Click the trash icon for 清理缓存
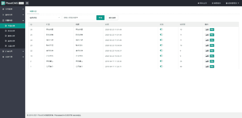The image size is (242, 118). 212,3
